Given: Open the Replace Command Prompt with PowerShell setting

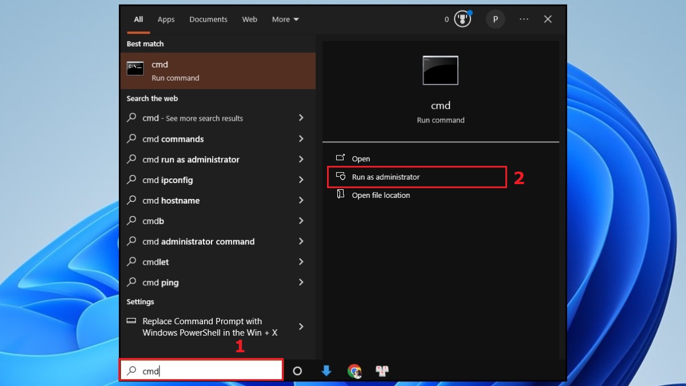Looking at the screenshot, I should point(202,327).
